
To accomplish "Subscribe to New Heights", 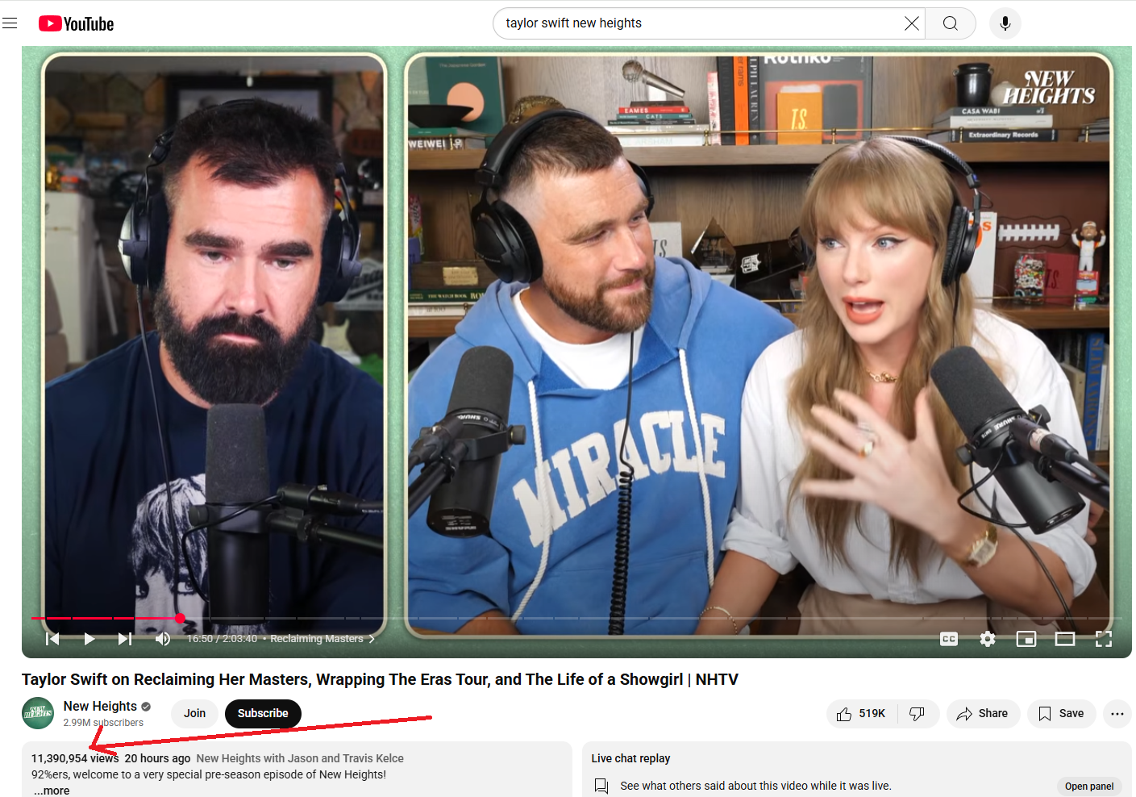I will [263, 713].
